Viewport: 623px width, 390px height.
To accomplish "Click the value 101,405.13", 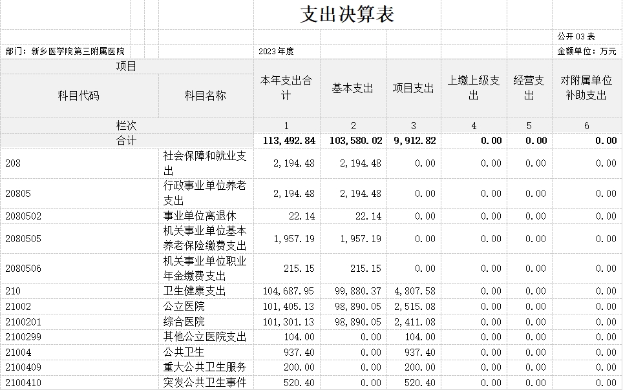I will [288, 307].
